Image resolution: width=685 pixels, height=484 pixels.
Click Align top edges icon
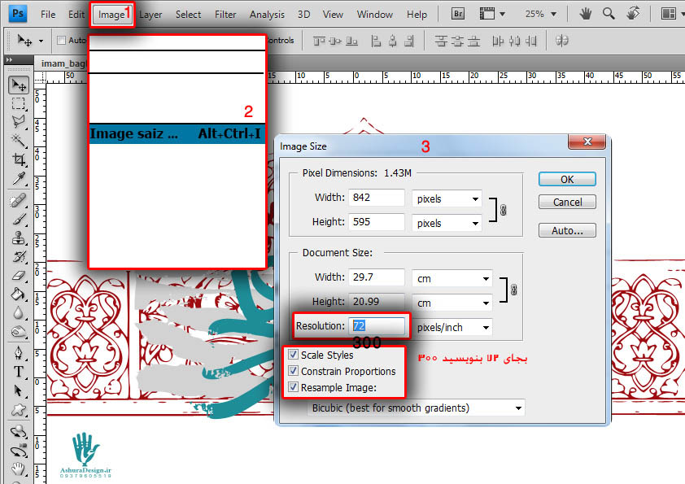point(319,41)
